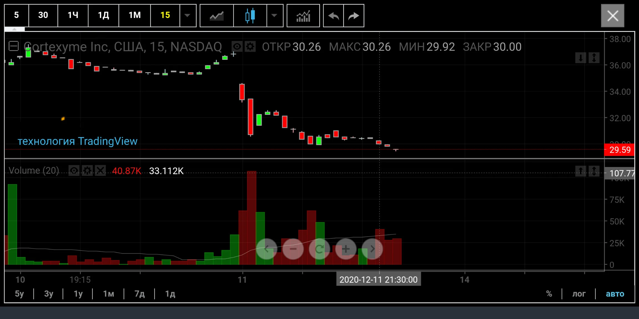The image size is (639, 319).
Task: Switch to the 1Ч hourly interval
Action: coord(73,15)
